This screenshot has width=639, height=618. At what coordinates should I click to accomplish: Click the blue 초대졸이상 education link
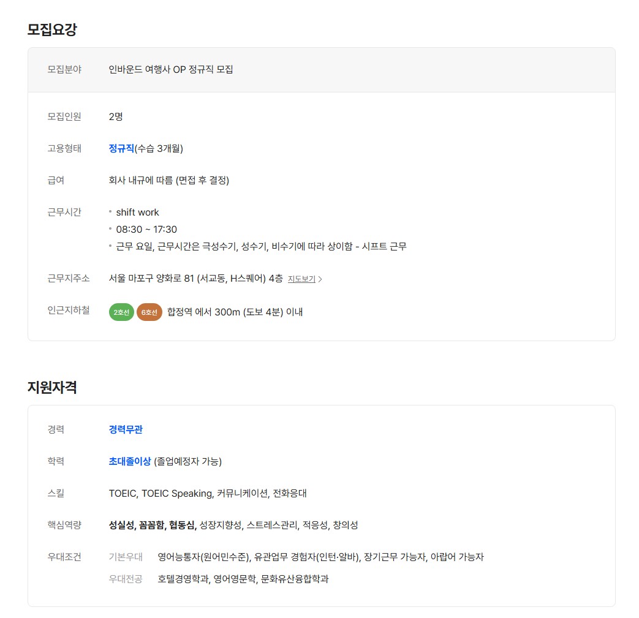coord(130,461)
